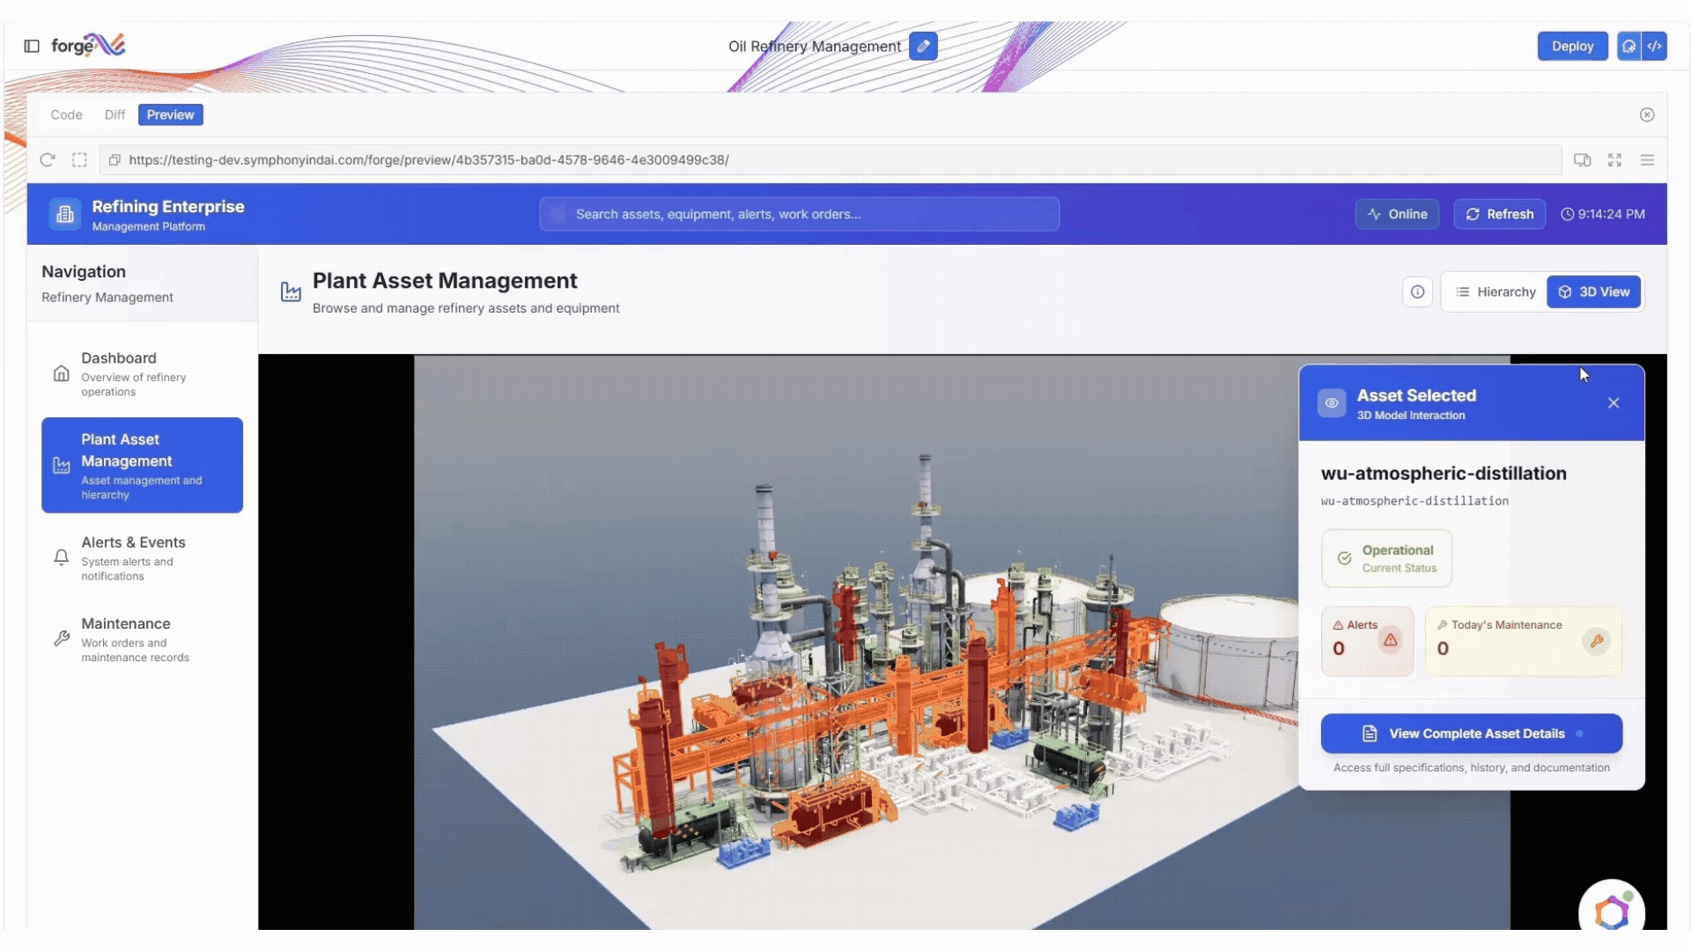
Task: Click the info icon beside Hierarchy
Action: pos(1417,291)
